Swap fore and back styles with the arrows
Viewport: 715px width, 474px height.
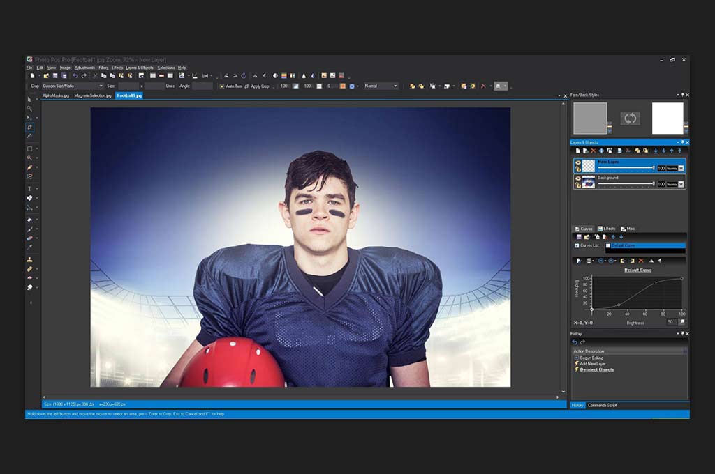point(631,118)
